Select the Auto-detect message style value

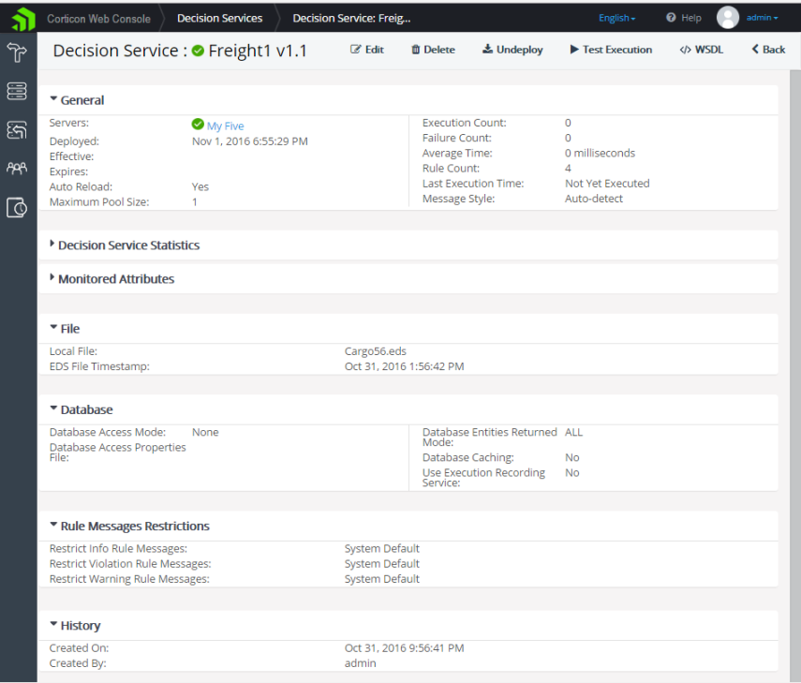tap(594, 199)
